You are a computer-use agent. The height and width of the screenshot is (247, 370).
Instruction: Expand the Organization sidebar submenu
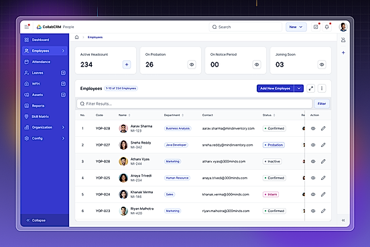point(63,128)
